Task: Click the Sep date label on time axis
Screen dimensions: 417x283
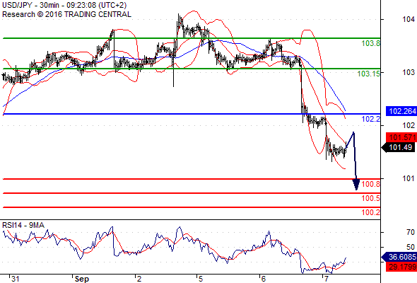Action: (x=82, y=279)
